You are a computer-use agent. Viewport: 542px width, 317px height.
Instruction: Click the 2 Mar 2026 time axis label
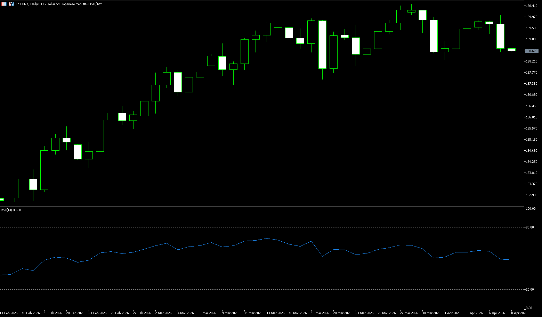tap(163, 313)
